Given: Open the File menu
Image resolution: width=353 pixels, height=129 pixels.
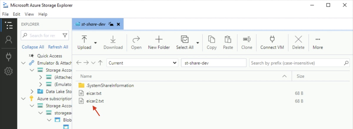Looking at the screenshot, I should pos(6,14).
